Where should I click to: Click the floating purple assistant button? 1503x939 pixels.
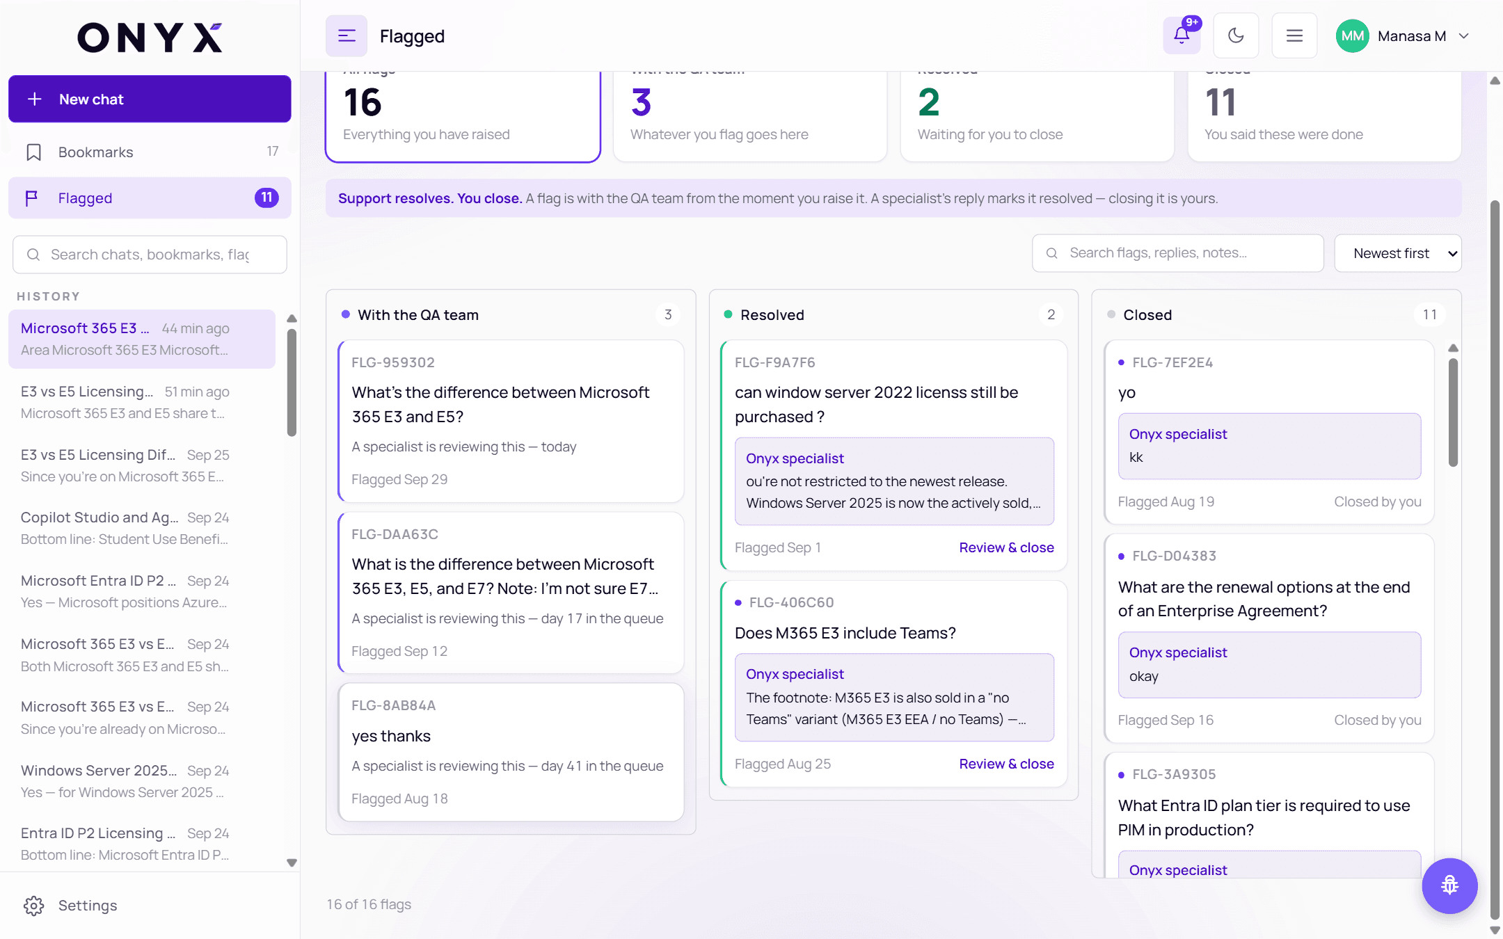pyautogui.click(x=1449, y=885)
